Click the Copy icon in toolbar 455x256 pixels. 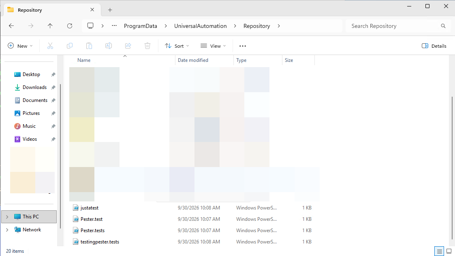[70, 46]
